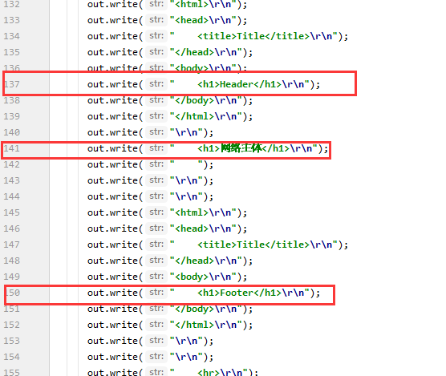
Task: Click the </html> string on line 152
Action: [x=206, y=325]
